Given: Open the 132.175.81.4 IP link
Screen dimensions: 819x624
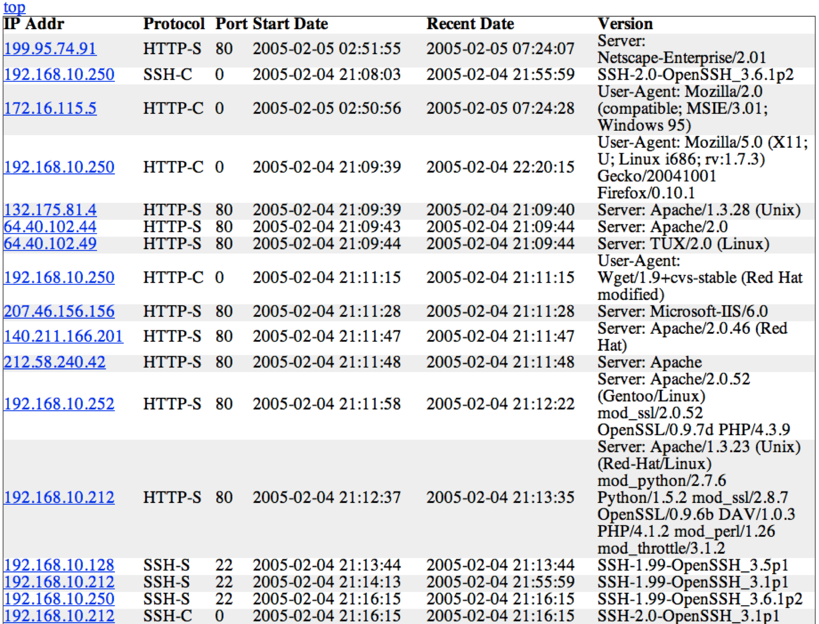Looking at the screenshot, I should point(50,210).
